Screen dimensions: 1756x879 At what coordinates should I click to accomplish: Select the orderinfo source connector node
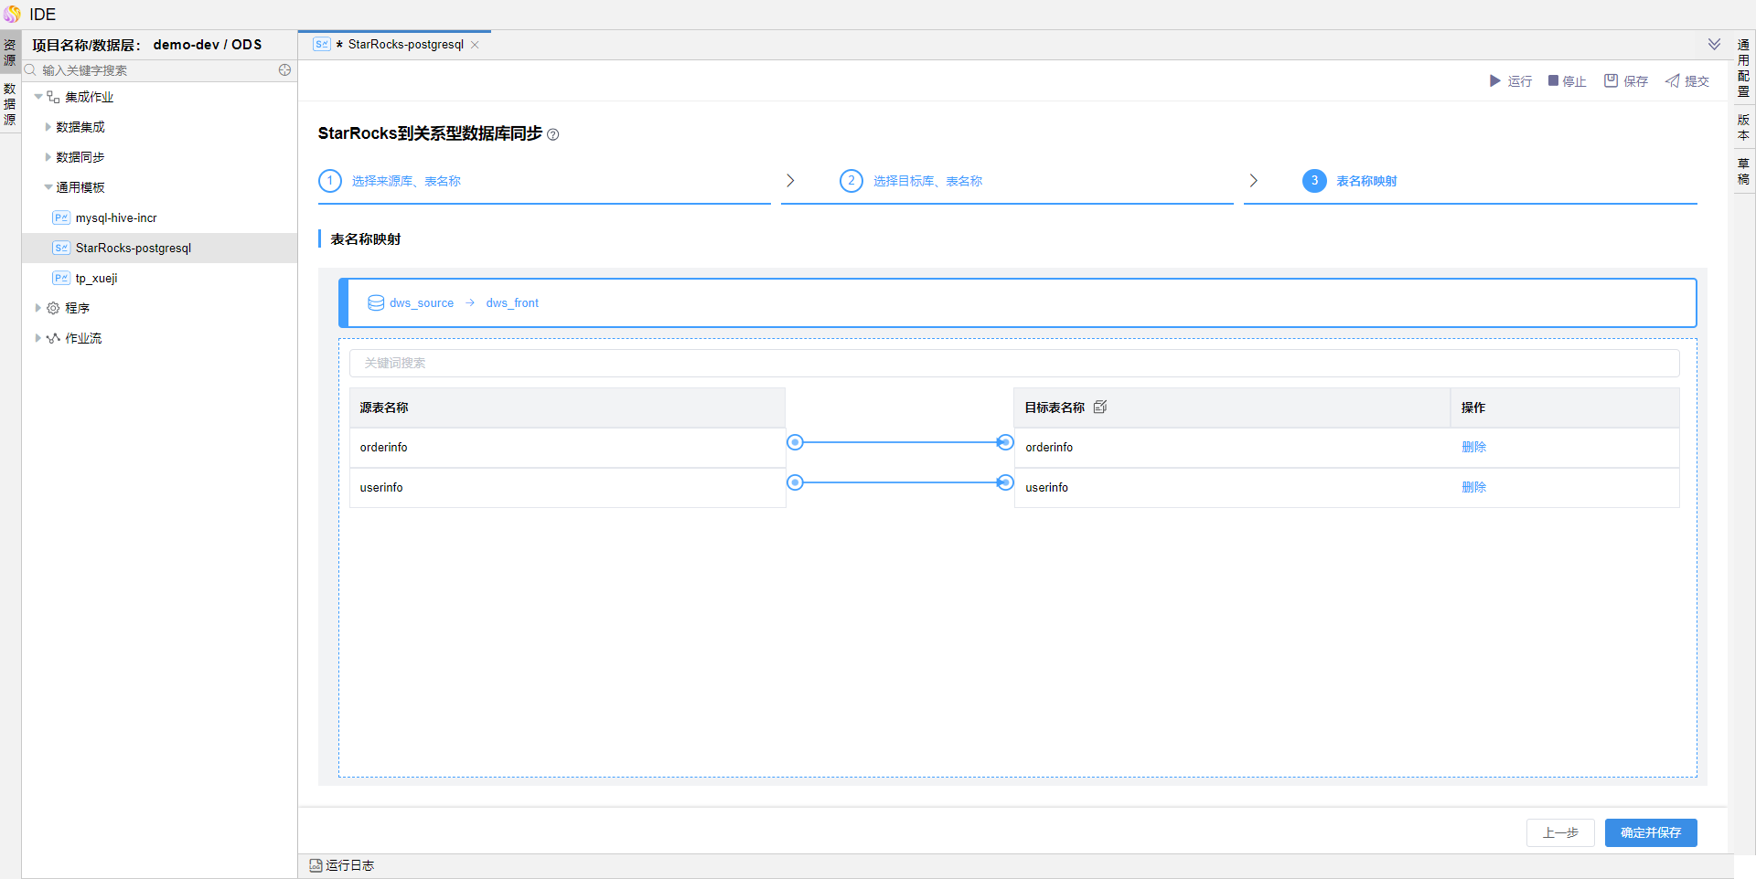point(796,443)
